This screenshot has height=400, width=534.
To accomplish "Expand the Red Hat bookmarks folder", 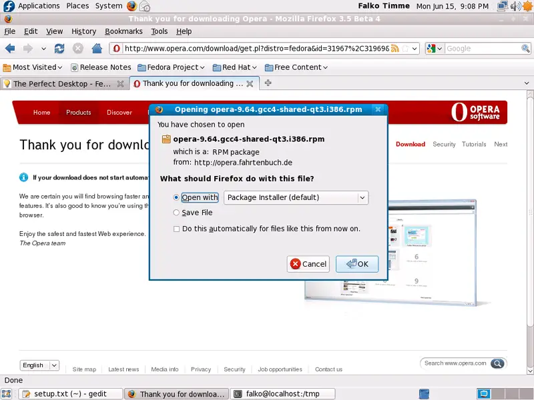I will coord(235,67).
